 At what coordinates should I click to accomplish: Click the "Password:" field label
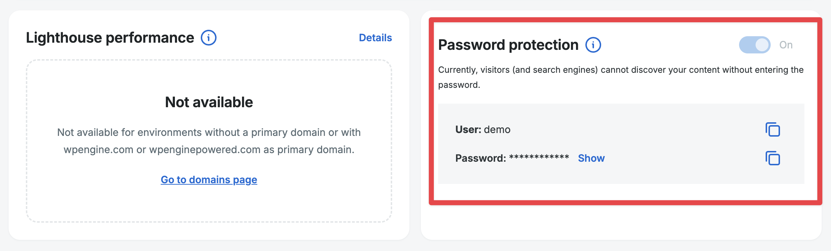481,158
